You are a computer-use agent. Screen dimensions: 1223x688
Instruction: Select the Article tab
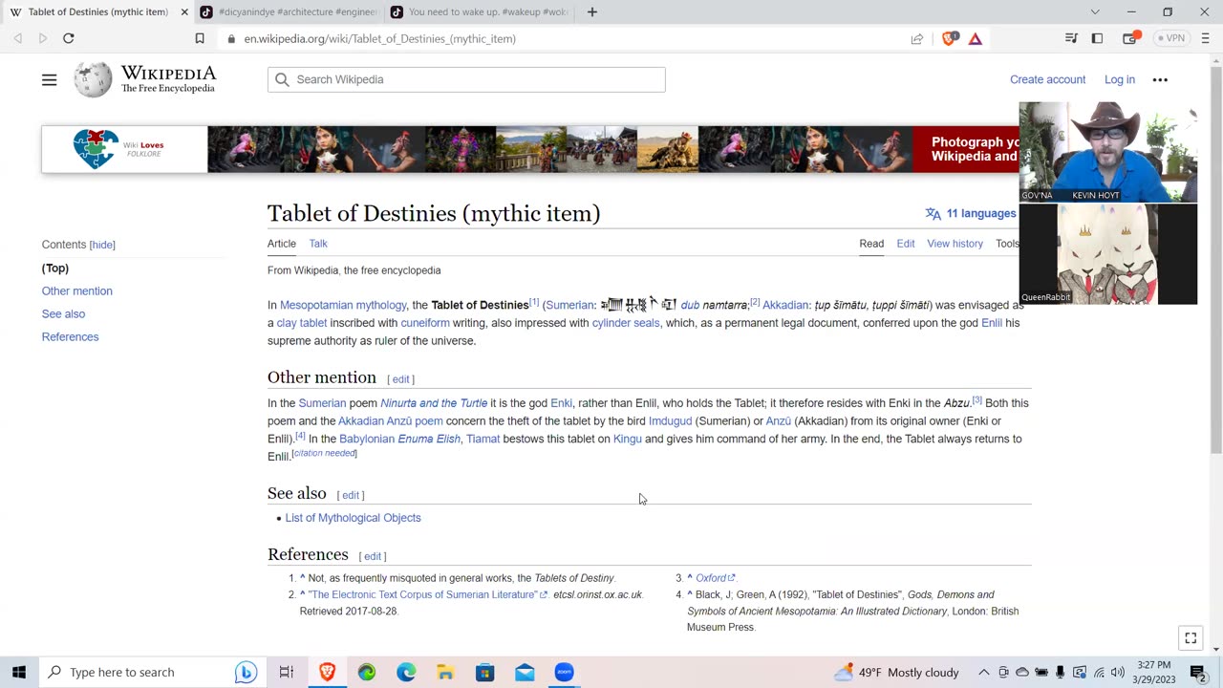pyautogui.click(x=282, y=244)
